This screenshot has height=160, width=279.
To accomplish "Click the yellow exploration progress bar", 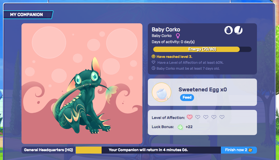I will click(x=89, y=150).
